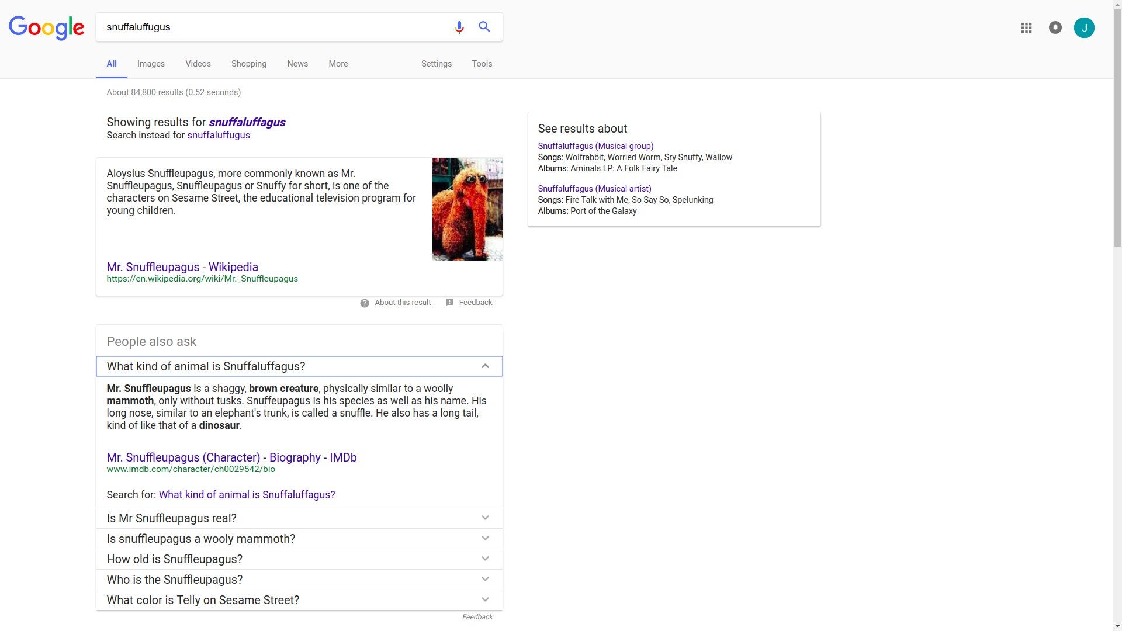Click the blue magnifier search button
The width and height of the screenshot is (1122, 631).
484,27
